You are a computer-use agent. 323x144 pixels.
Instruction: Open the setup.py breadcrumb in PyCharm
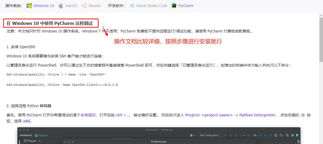[42, 135]
